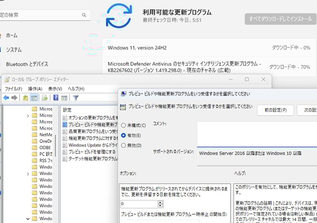This screenshot has width=317, height=223.
Task: Increase deferral days with up spinner arrow
Action: pyautogui.click(x=160, y=203)
